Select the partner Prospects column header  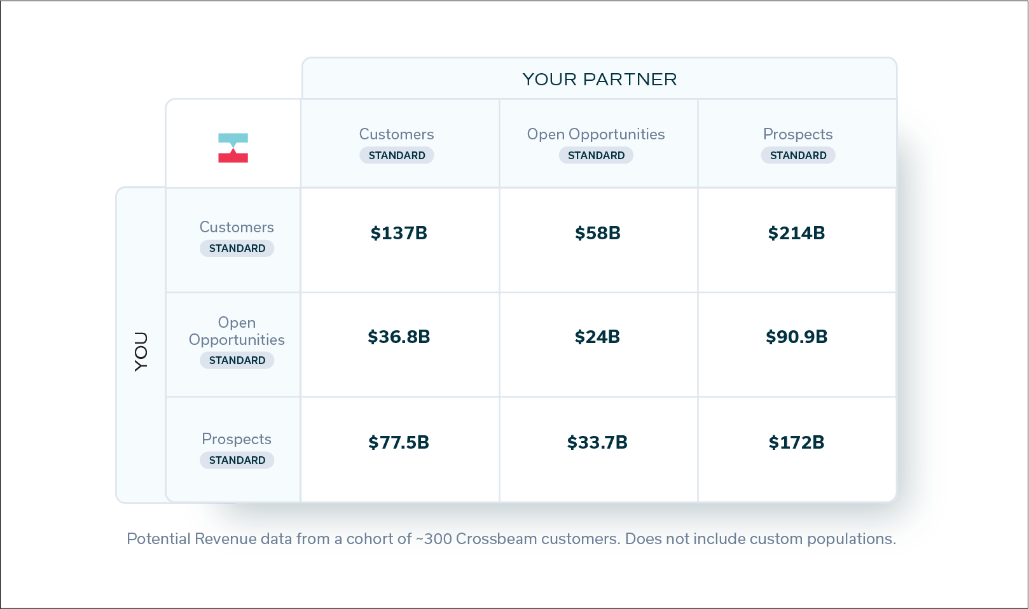(798, 144)
